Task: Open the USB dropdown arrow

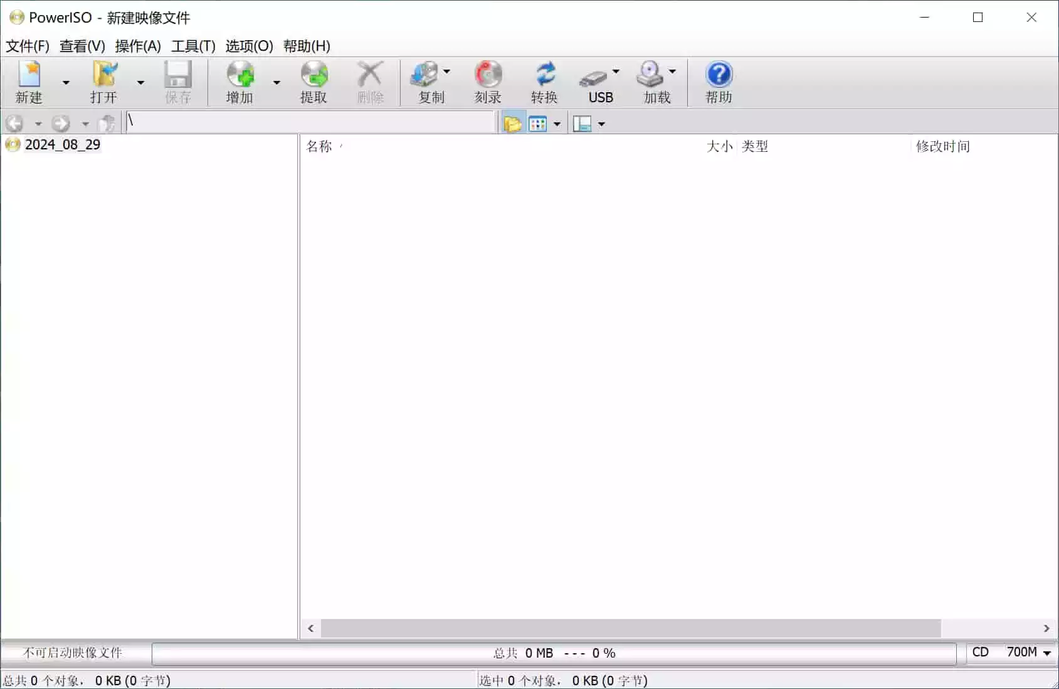Action: pyautogui.click(x=616, y=72)
